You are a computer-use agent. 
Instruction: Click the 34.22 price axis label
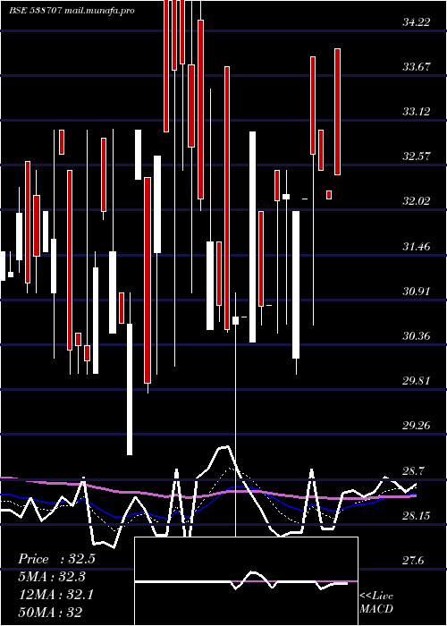(x=417, y=22)
